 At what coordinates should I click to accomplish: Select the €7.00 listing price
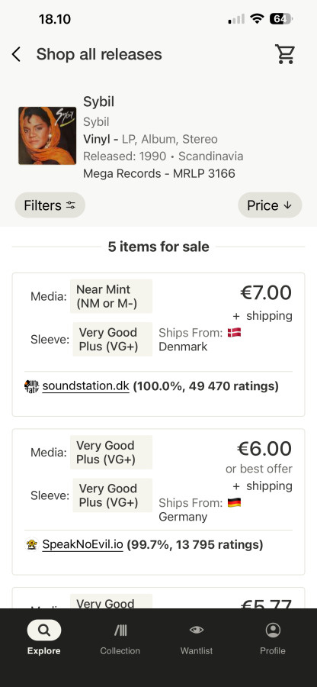tap(266, 292)
